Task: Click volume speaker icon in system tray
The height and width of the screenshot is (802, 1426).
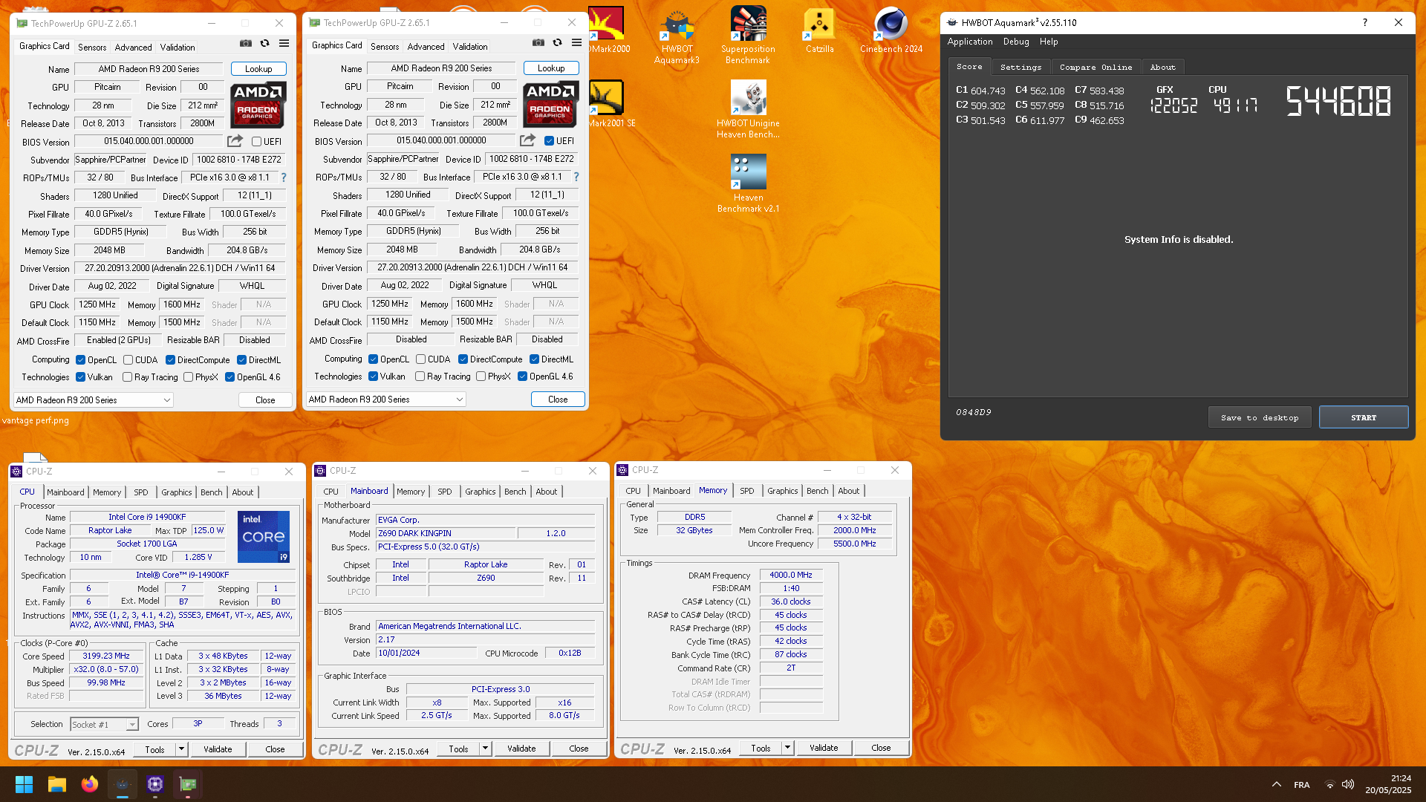Action: point(1348,784)
